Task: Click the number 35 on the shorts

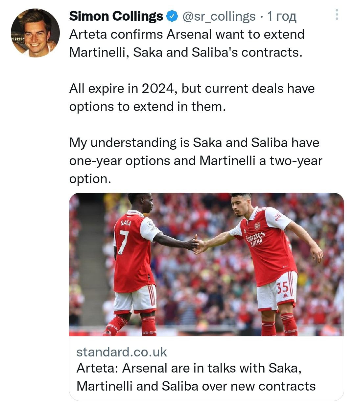Action: click(282, 288)
